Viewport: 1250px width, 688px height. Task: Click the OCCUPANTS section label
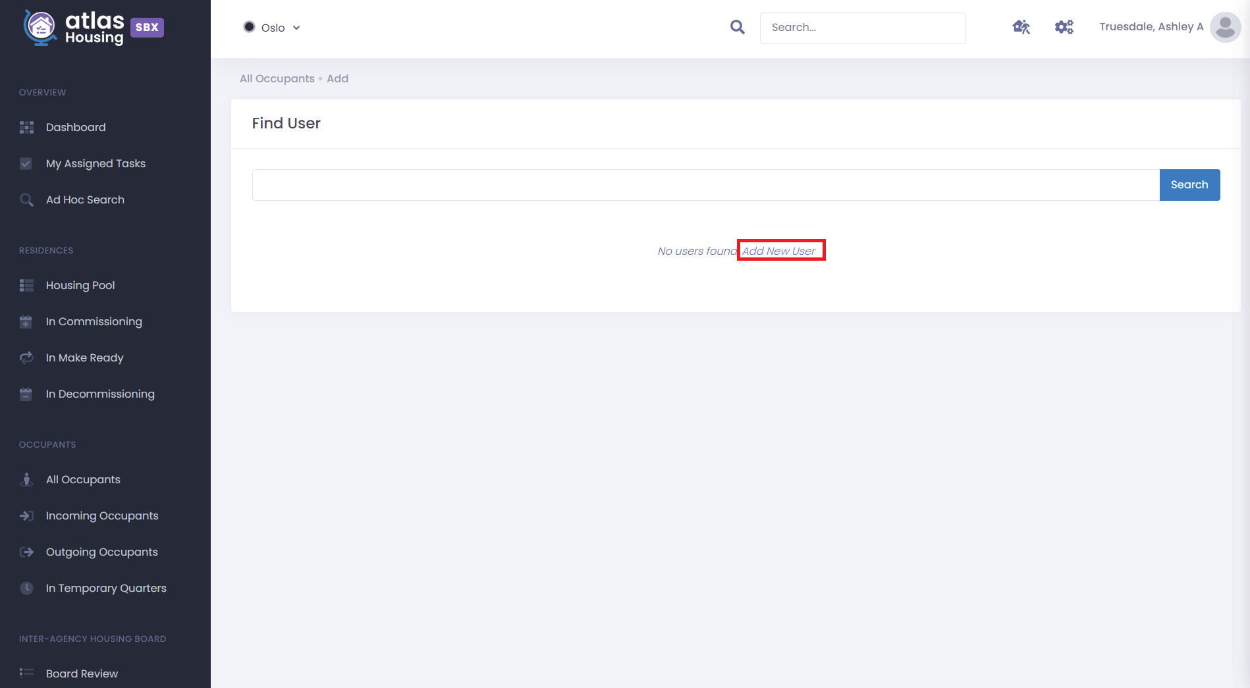[47, 444]
